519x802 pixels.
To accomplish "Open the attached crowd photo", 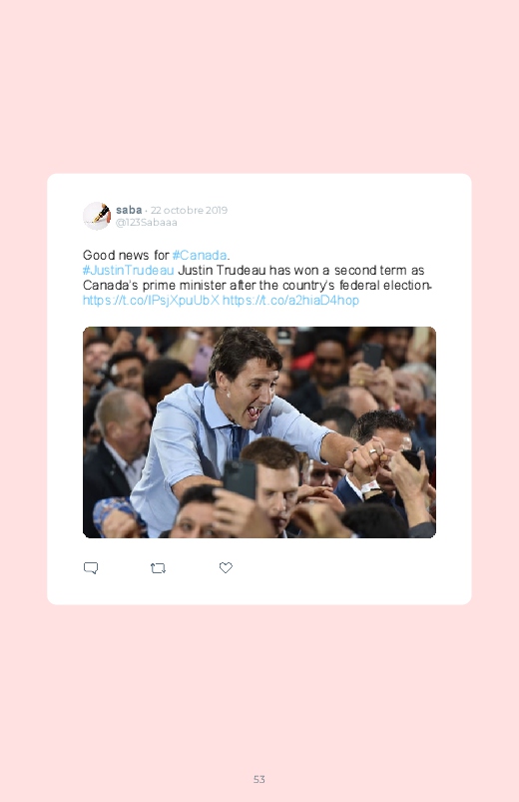I will point(259,432).
